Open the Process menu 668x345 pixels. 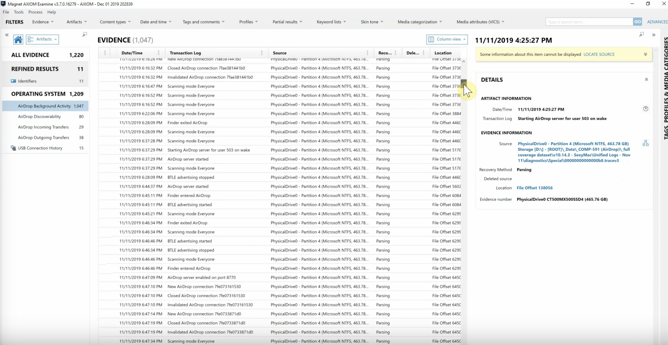coord(35,12)
